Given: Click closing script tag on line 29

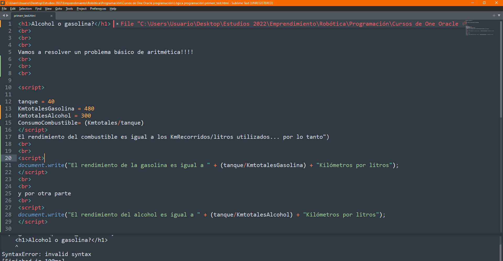Looking at the screenshot, I should 33,222.
